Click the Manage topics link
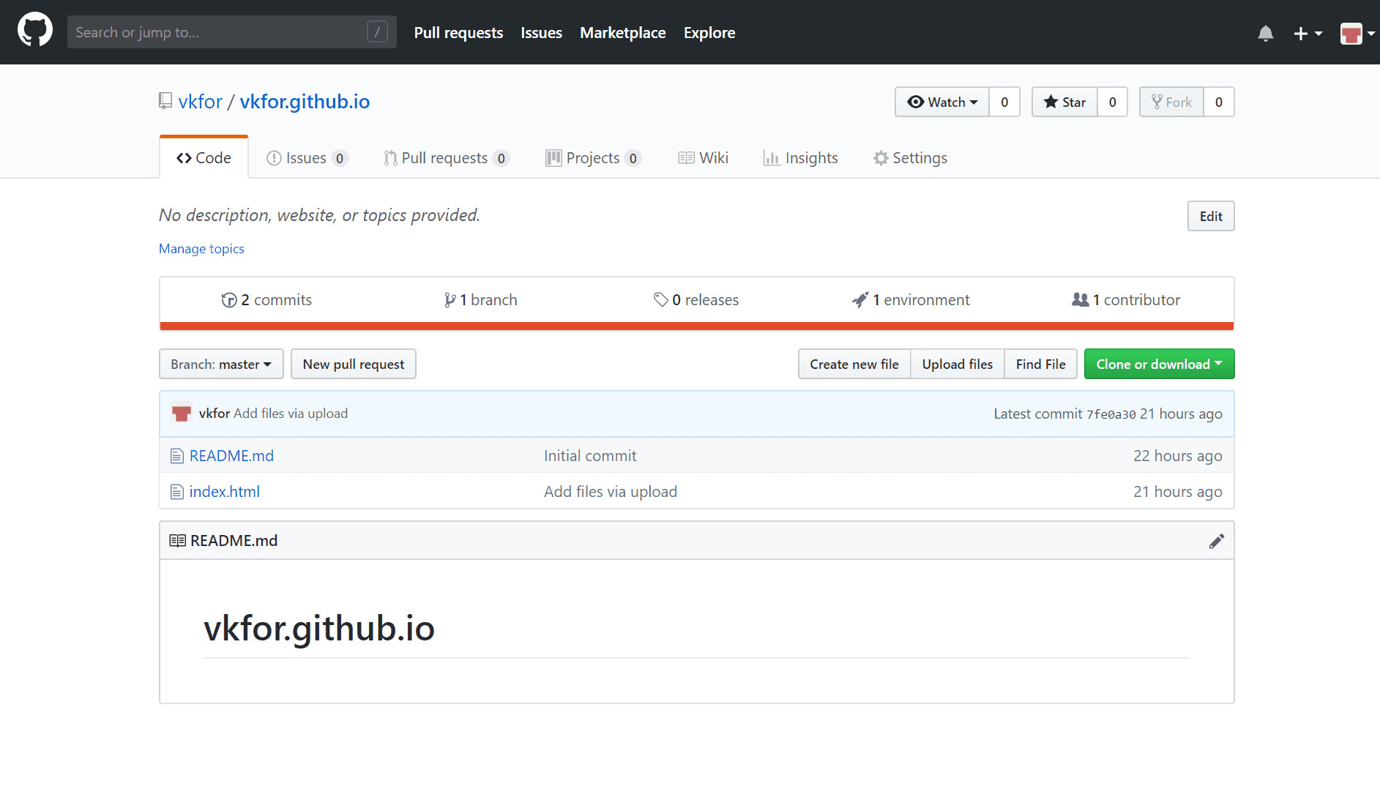 pyautogui.click(x=201, y=249)
